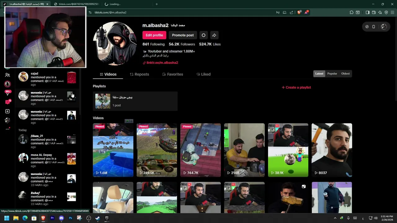
Task: Open the video with 38.1K views
Action: click(288, 150)
